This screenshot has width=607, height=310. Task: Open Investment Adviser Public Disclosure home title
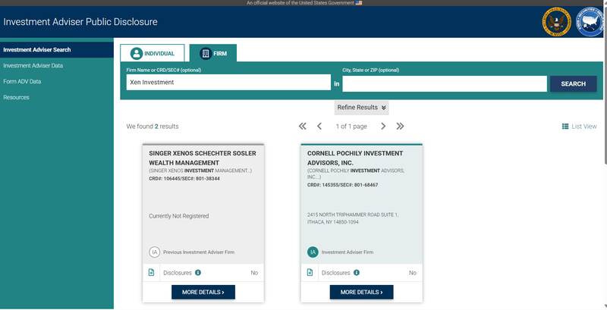point(80,22)
